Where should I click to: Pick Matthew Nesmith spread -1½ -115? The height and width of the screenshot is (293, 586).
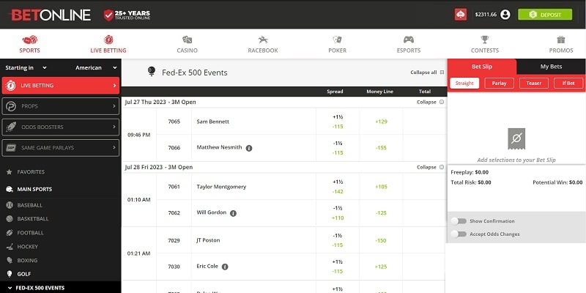click(338, 148)
